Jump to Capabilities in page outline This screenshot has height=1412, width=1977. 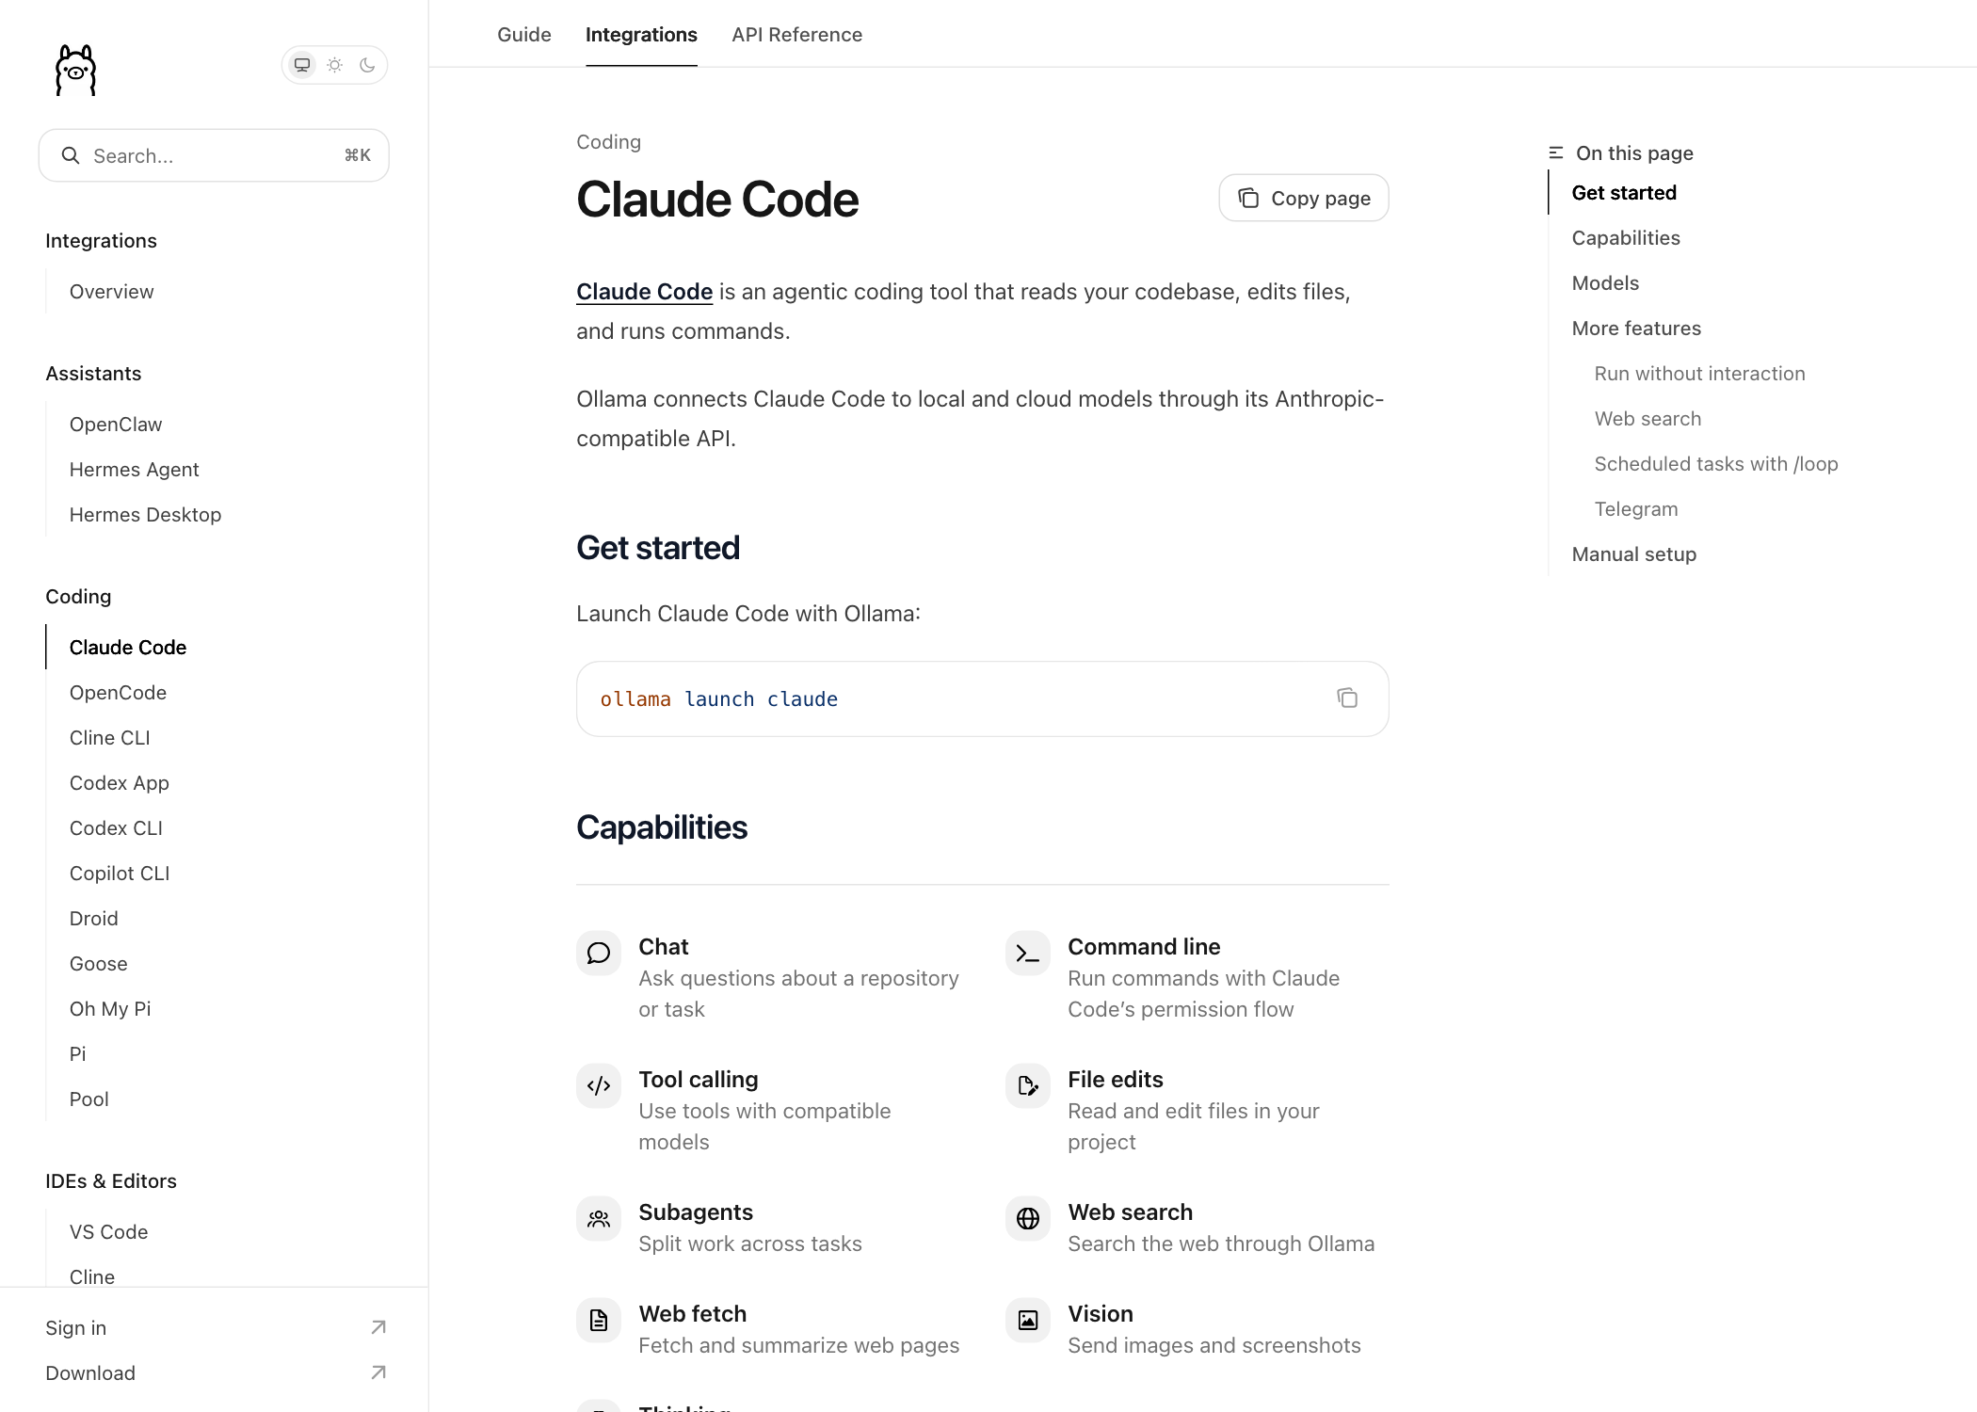(1626, 238)
